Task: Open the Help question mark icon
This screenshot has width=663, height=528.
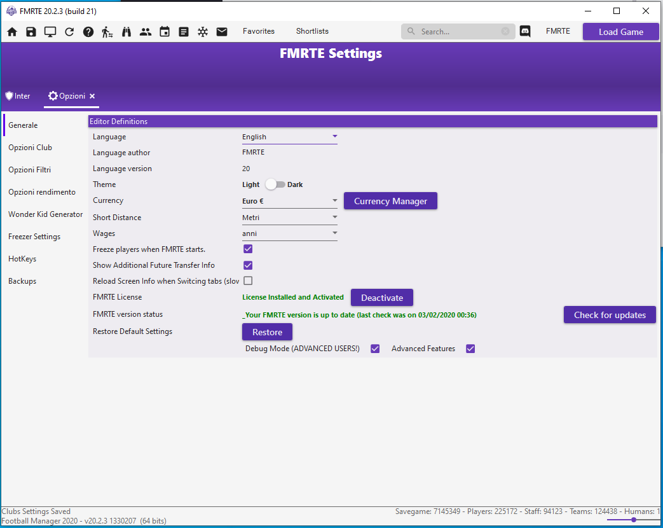Action: pos(88,32)
